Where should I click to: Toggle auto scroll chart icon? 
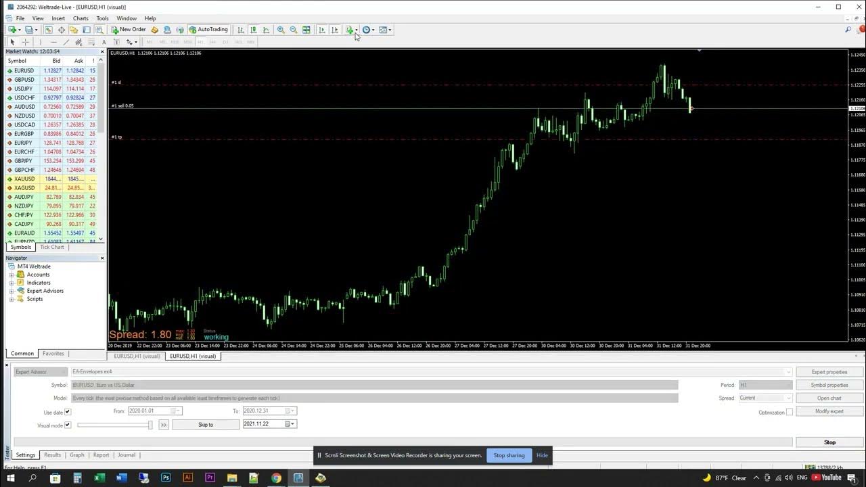tap(322, 30)
